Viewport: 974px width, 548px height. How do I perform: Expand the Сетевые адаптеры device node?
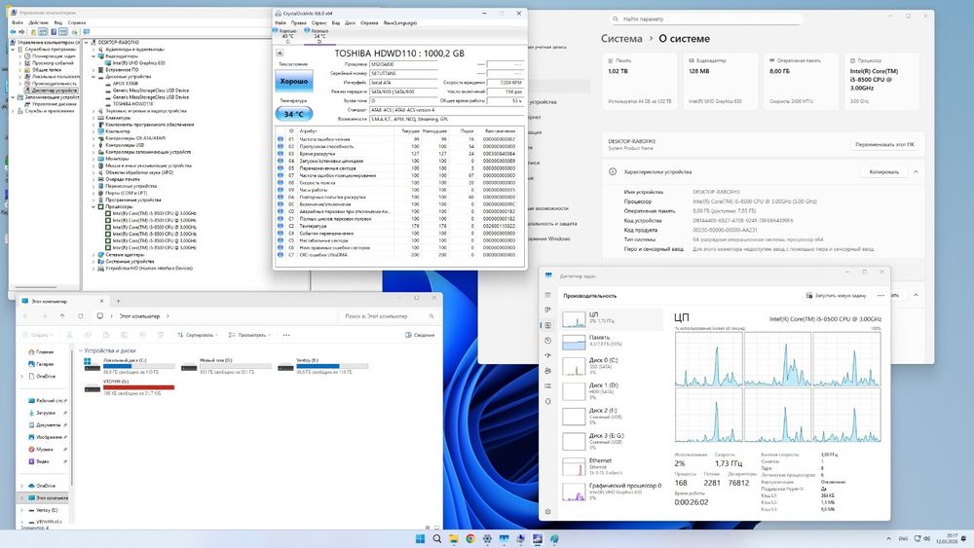click(94, 254)
